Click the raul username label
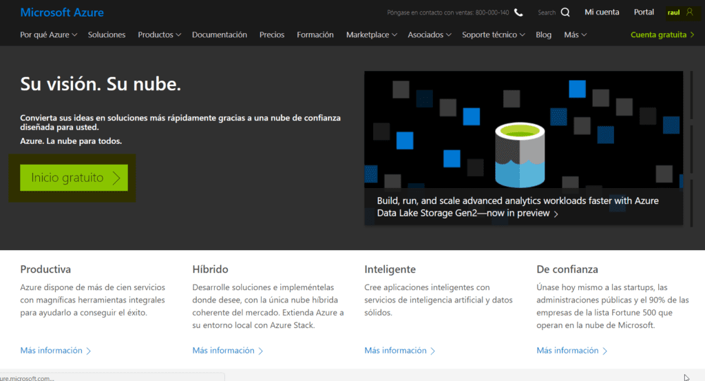705x381 pixels. tap(673, 12)
